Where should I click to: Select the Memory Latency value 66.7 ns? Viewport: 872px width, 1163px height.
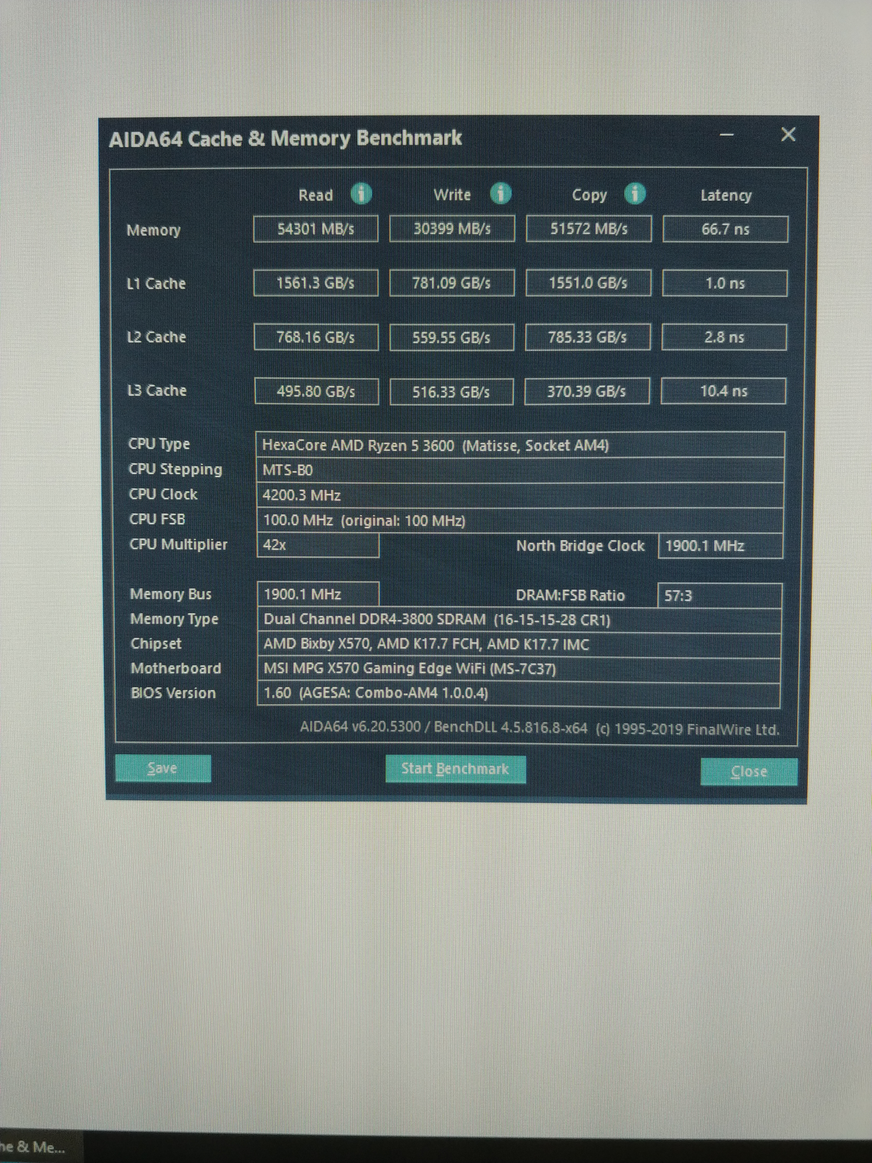point(726,229)
